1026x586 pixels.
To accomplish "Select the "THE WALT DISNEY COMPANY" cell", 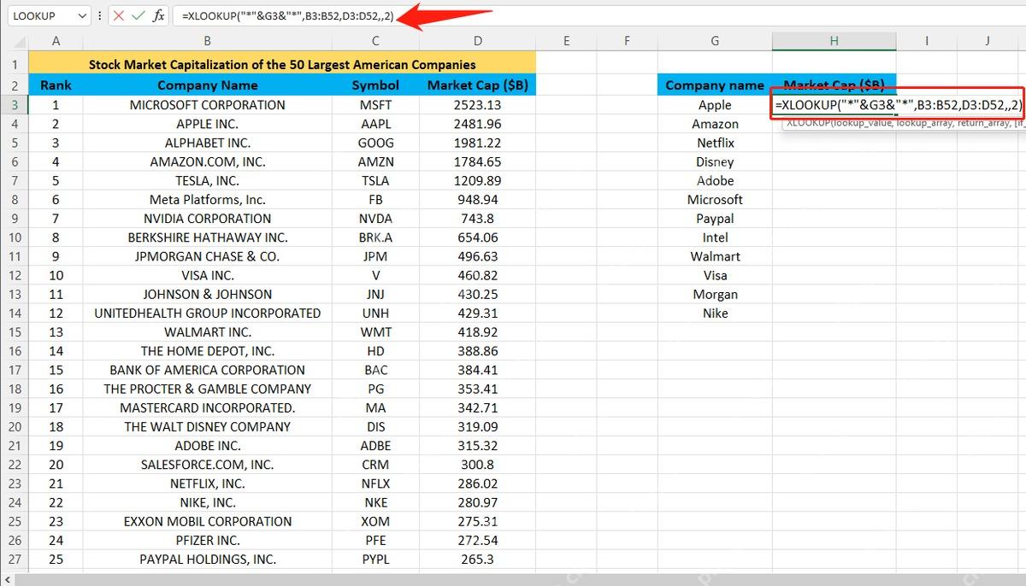I will tap(207, 427).
